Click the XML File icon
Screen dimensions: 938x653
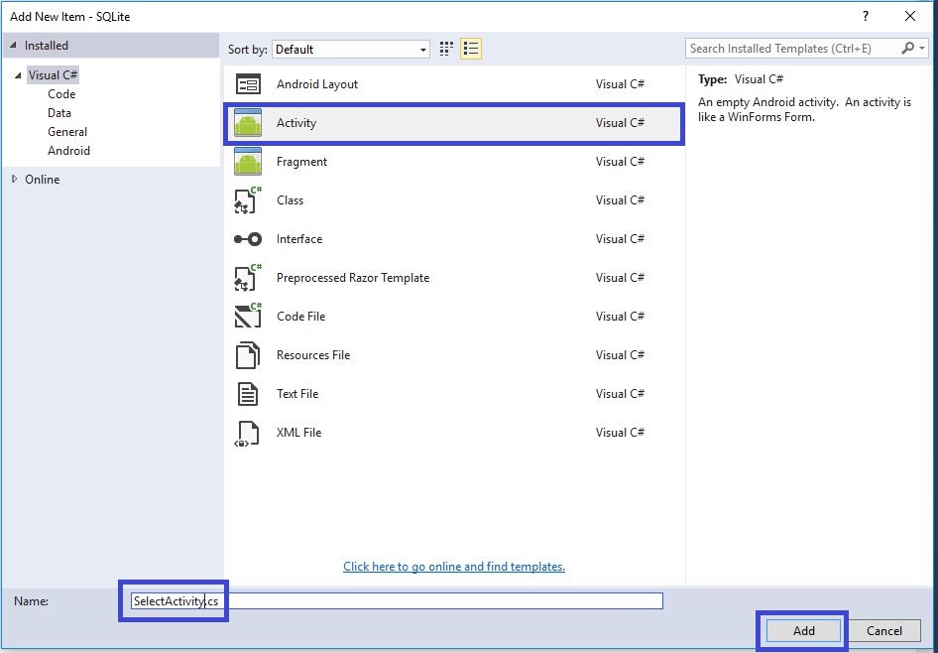click(248, 434)
